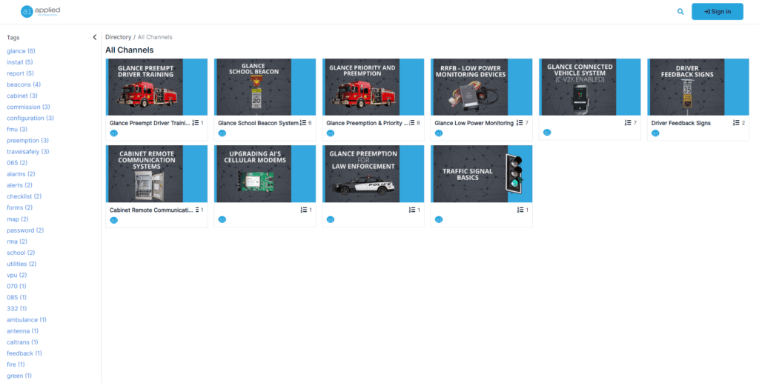Open Glance Preemption for Law Enforcement thumbnail
This screenshot has height=383, width=759.
(x=374, y=174)
